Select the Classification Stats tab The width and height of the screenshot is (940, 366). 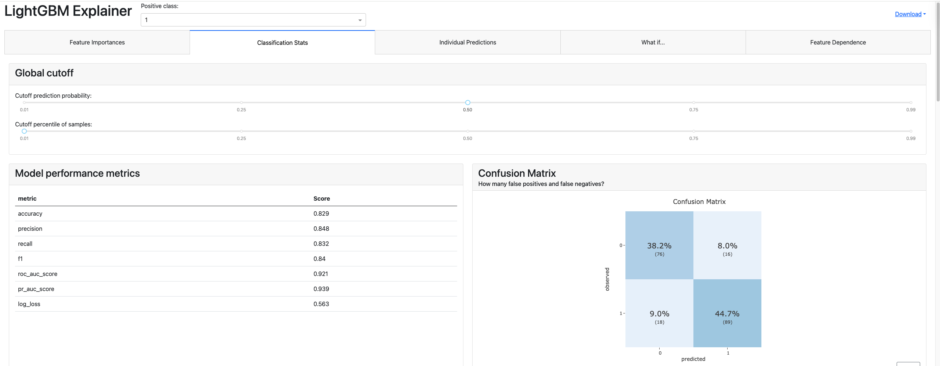pyautogui.click(x=282, y=43)
